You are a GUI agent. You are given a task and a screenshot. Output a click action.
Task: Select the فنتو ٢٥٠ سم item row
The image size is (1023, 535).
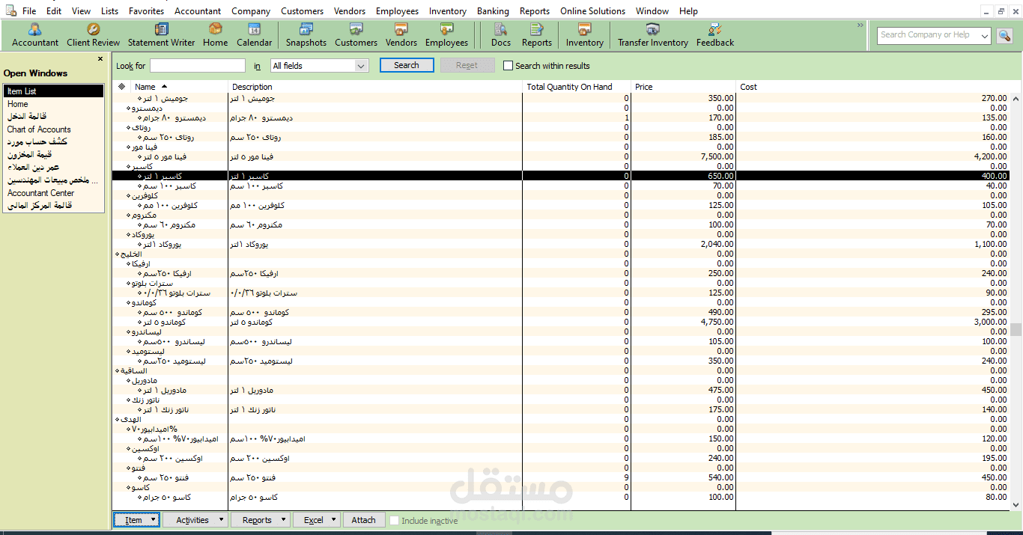[x=561, y=477]
